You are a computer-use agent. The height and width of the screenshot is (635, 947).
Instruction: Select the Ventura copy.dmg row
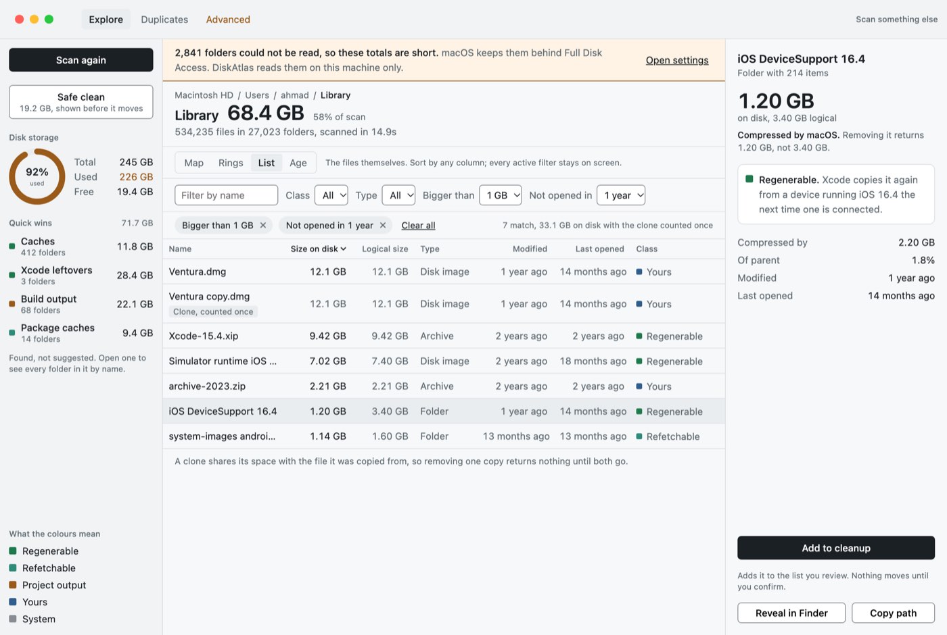coord(444,304)
